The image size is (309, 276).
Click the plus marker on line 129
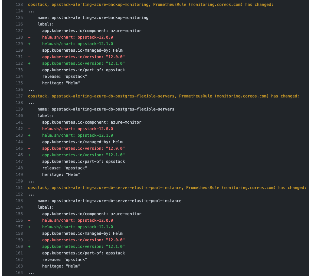point(29,43)
